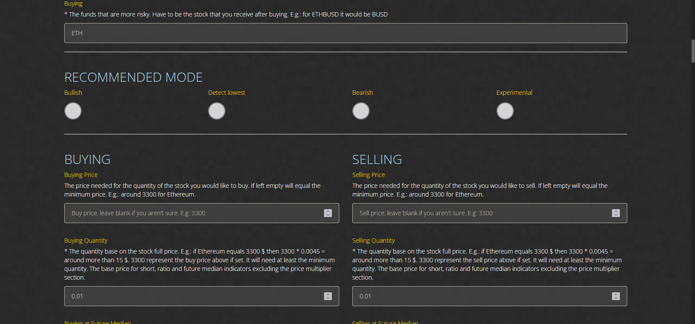Click the page's vertical scrollbar thumb

(693, 51)
